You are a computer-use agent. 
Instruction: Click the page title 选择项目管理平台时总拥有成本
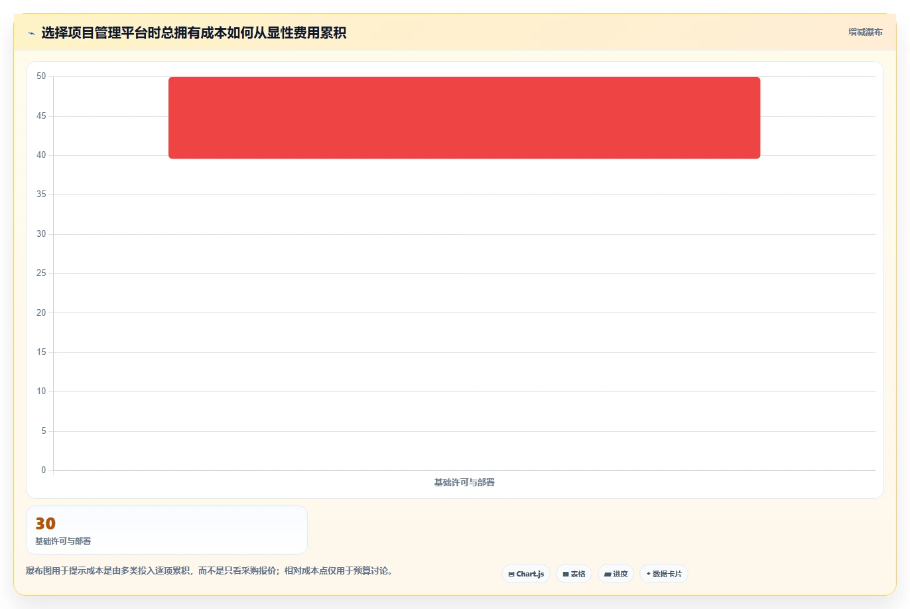(194, 33)
